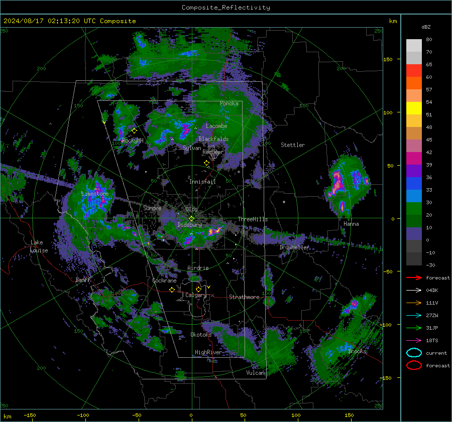
Task: Click the Sundre label
Action: pyautogui.click(x=152, y=208)
